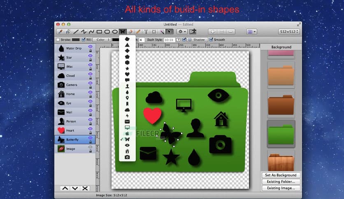Viewport: 344px width, 199px height.
Task: Select the magic wand tool
Action: [x=162, y=32]
